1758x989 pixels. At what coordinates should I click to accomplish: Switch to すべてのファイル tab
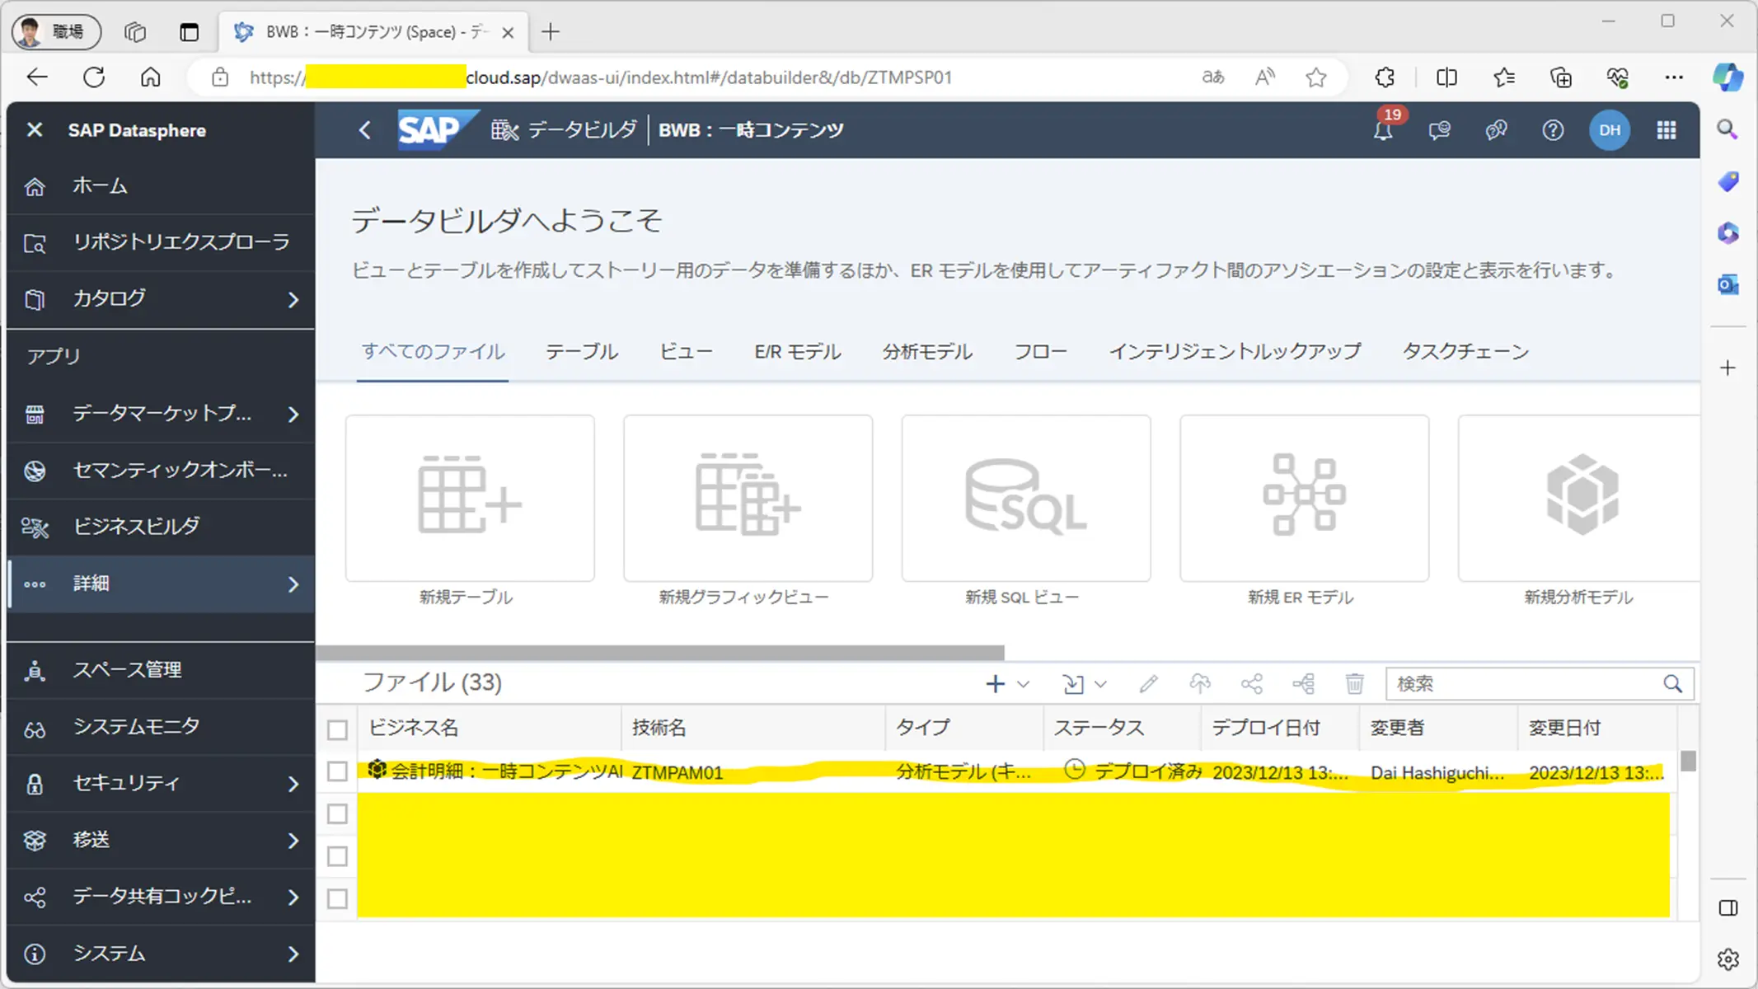[x=433, y=352]
